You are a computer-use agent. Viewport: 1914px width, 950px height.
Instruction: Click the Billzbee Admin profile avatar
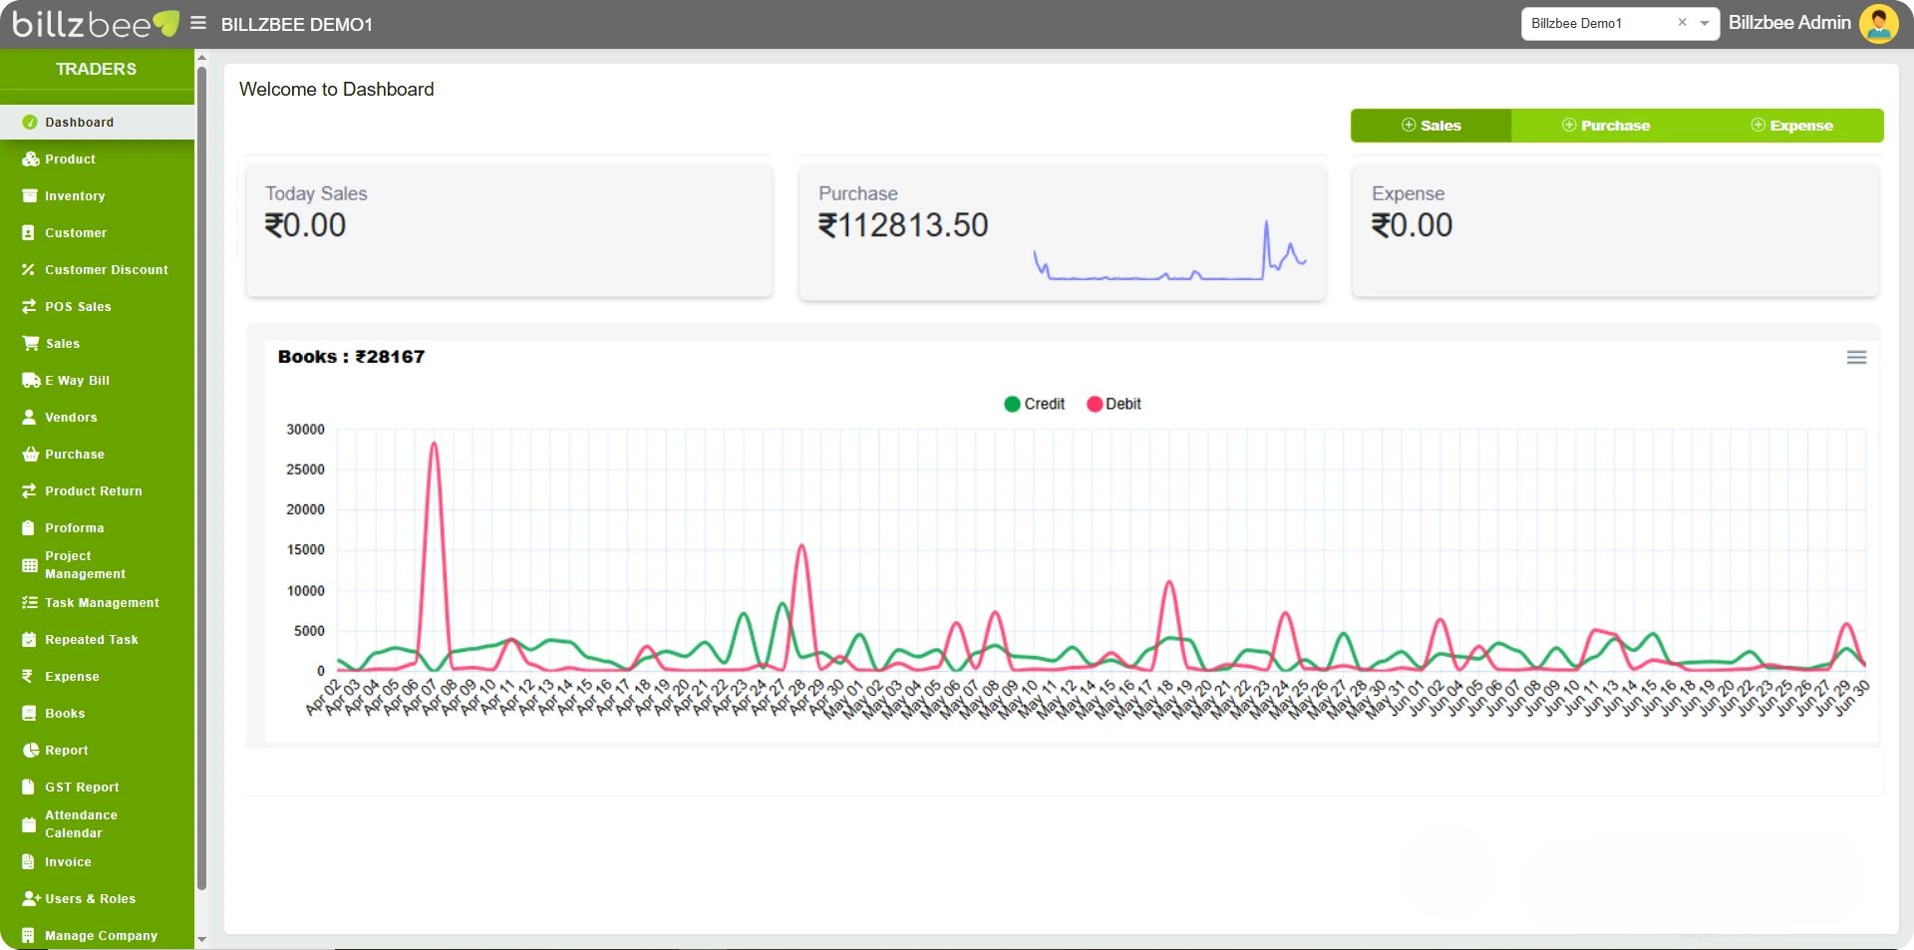(1878, 24)
